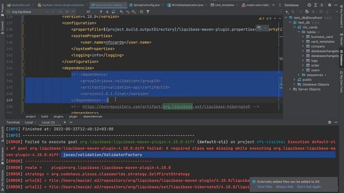The height and width of the screenshot is (193, 344).
Task: Open terminal sessions dropdown chevron
Action: [x=71, y=122]
